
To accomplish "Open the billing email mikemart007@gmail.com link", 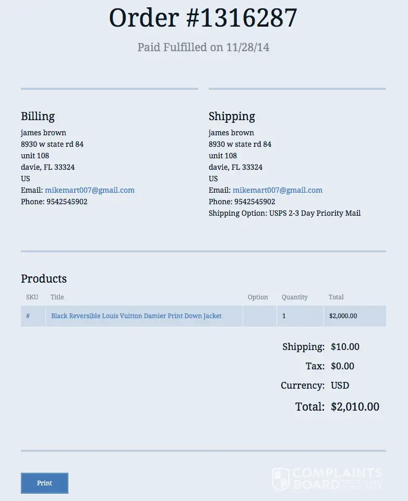I will tap(90, 190).
